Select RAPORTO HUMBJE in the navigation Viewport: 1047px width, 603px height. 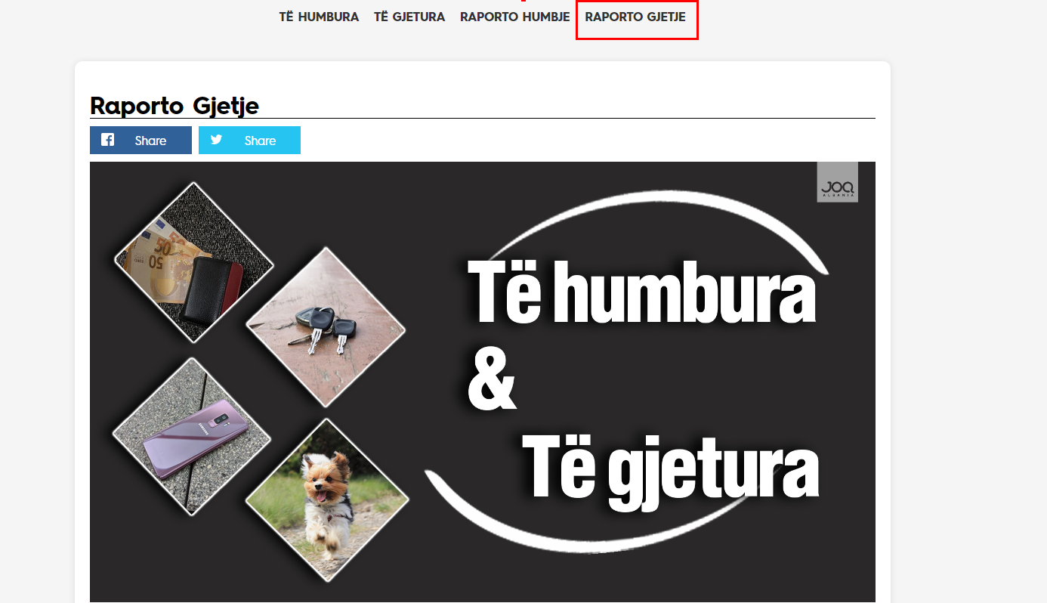[x=514, y=17]
